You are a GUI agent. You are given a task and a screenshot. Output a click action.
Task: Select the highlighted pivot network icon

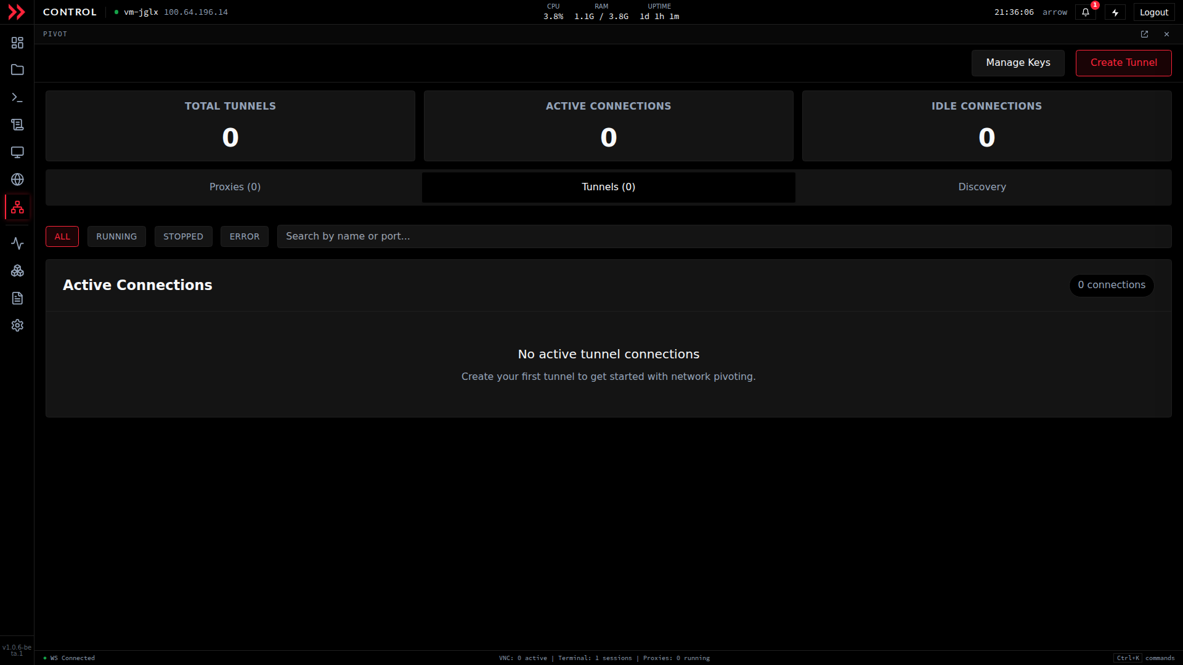(17, 207)
